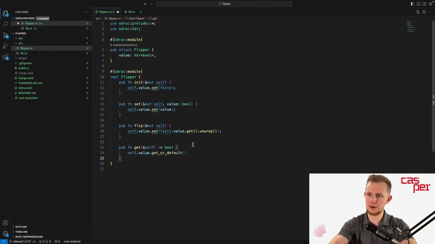Place cursor on 'get_or_default' in line 24
This screenshot has height=244, width=435.
click(x=167, y=153)
